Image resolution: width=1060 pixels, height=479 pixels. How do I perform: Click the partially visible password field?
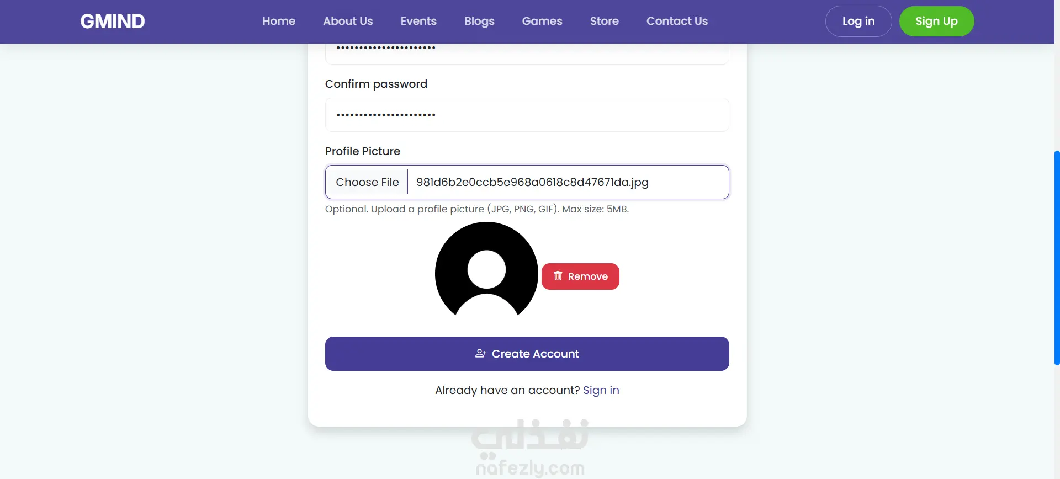click(x=527, y=54)
